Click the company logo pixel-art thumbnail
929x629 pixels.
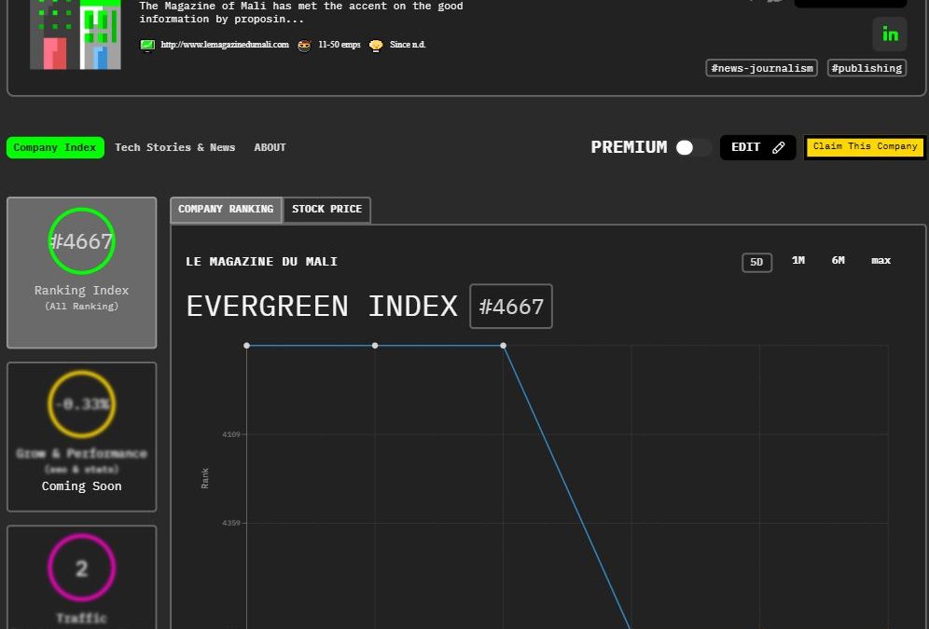(76, 34)
